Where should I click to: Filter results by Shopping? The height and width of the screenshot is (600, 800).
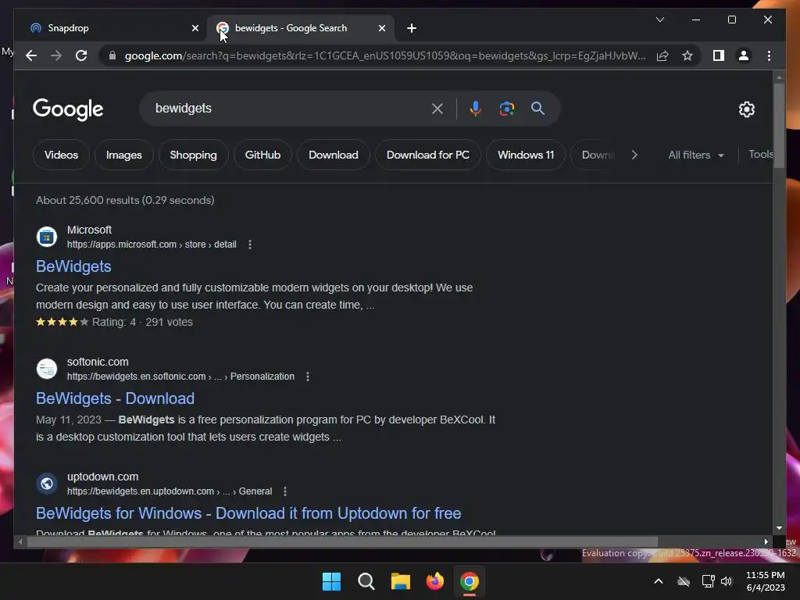[194, 155]
